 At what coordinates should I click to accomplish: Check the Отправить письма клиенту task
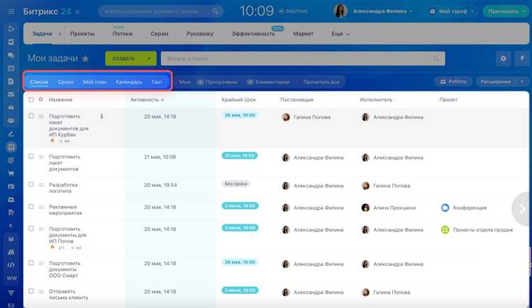[x=31, y=291]
